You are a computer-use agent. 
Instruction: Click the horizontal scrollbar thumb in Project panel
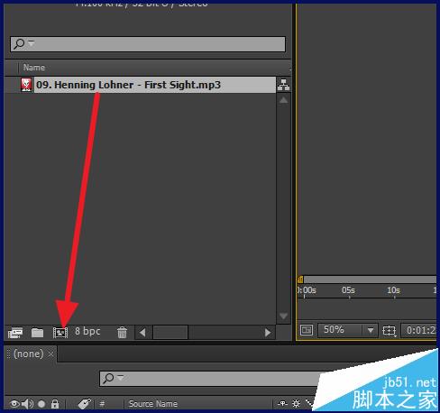click(x=170, y=333)
